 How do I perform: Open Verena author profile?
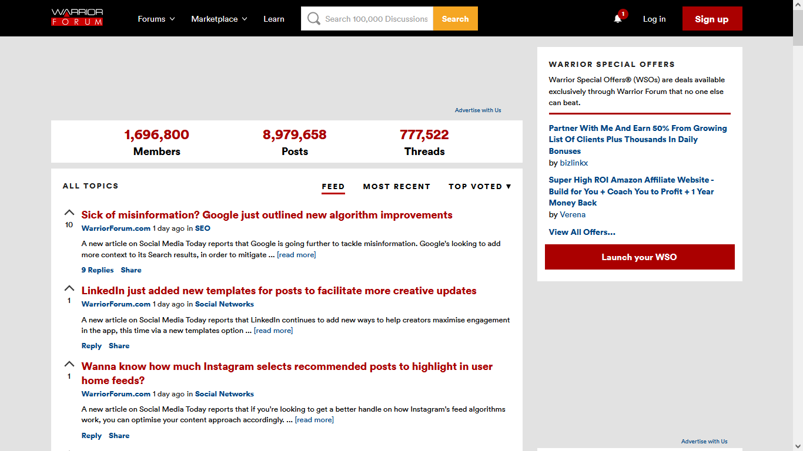point(573,215)
